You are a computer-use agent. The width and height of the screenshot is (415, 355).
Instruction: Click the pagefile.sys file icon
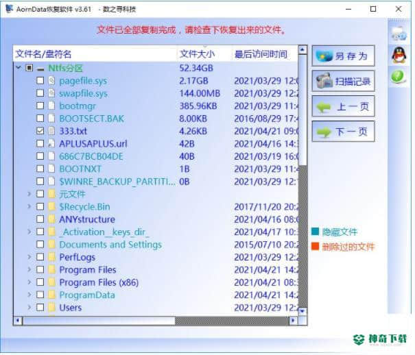[51, 80]
